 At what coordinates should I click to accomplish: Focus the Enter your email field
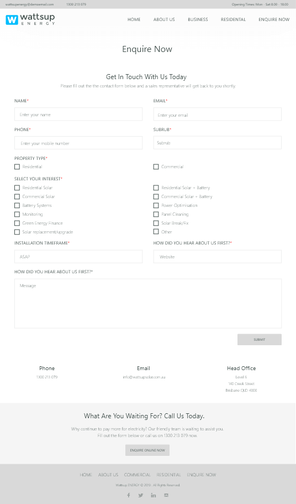coord(218,115)
